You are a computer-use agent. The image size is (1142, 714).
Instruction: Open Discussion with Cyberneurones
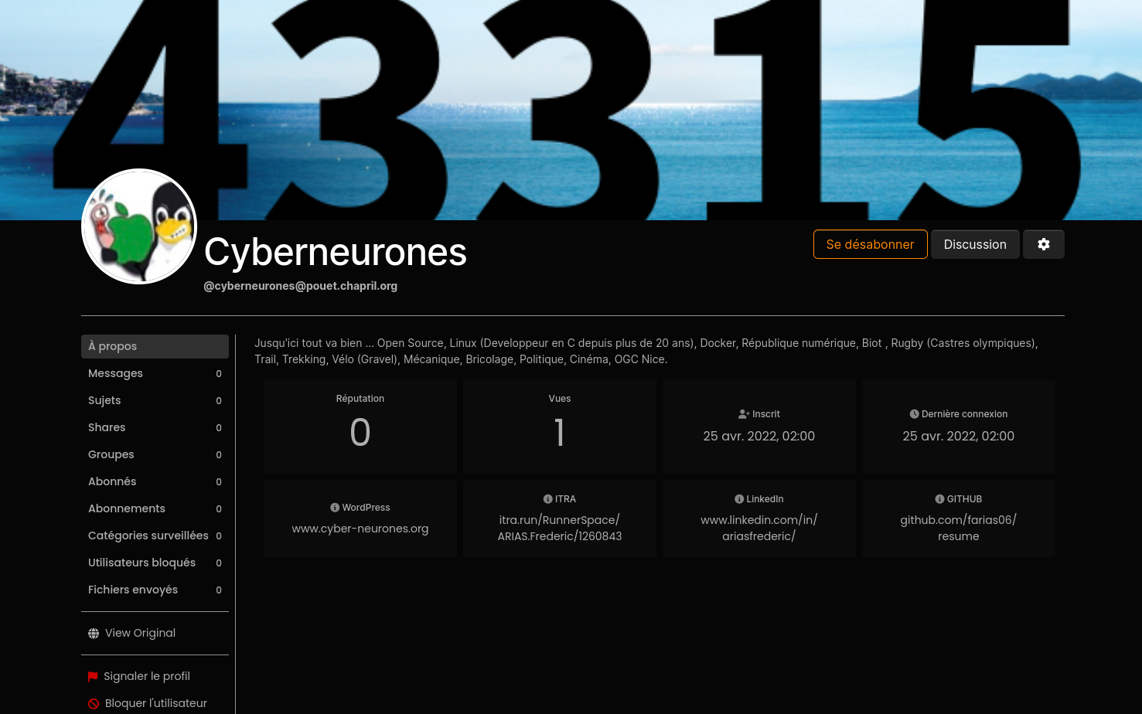(x=974, y=244)
